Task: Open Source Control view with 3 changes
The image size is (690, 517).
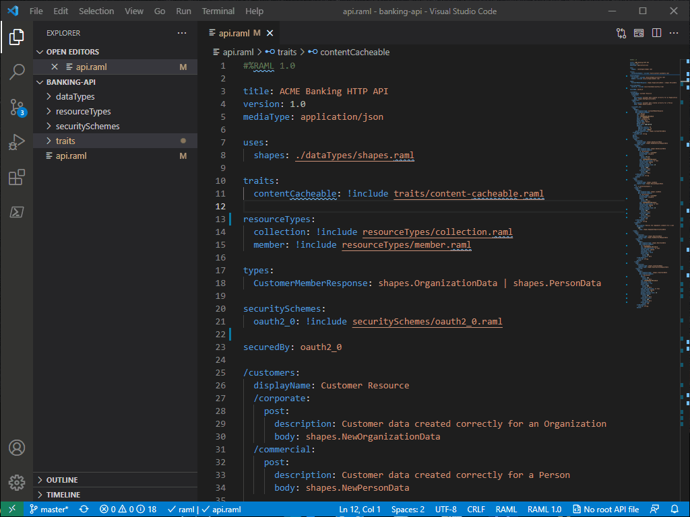Action: [x=18, y=107]
